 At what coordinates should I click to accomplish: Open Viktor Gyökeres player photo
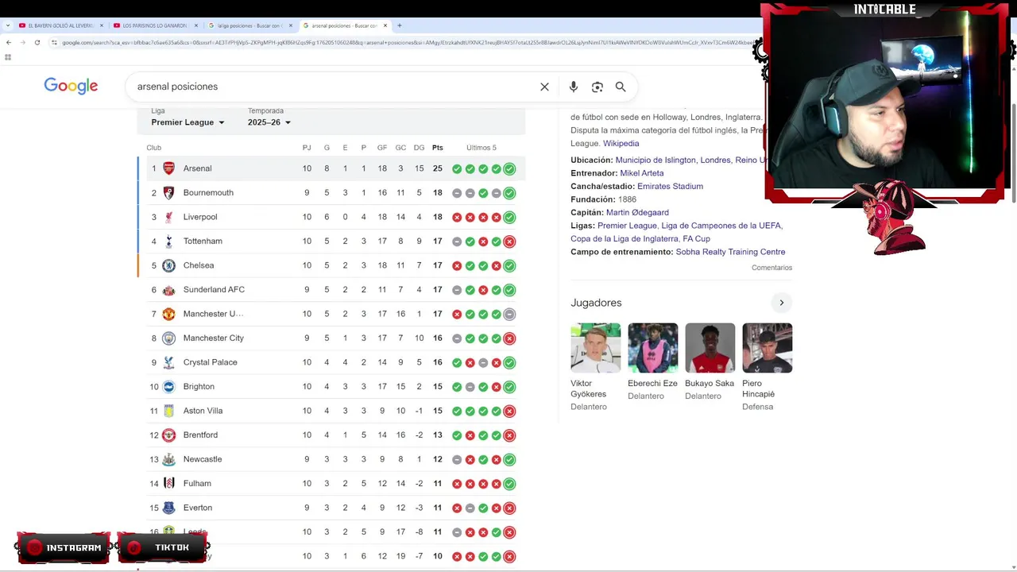(595, 348)
